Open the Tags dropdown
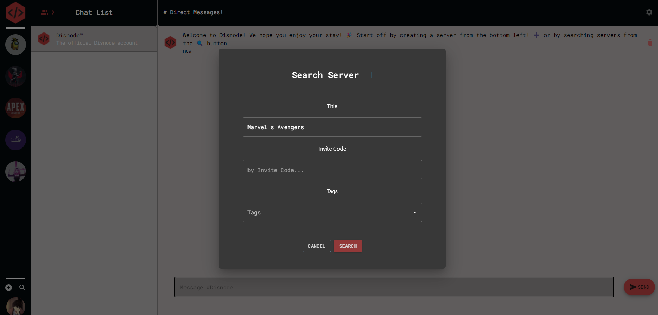This screenshot has height=315, width=658. click(x=332, y=212)
